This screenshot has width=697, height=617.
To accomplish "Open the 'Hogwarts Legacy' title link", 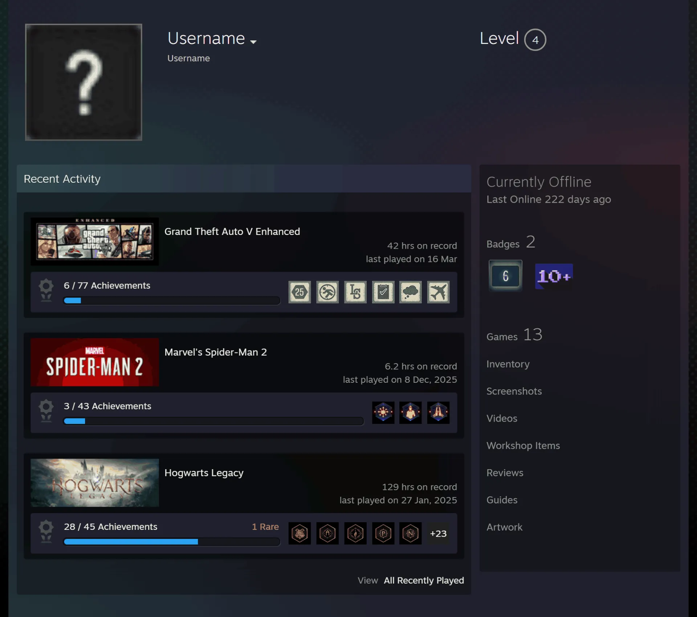I will [x=204, y=473].
